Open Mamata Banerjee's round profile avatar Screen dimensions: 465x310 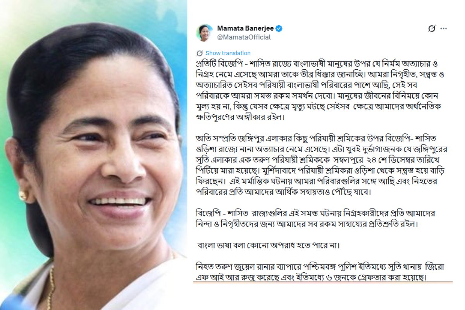203,33
